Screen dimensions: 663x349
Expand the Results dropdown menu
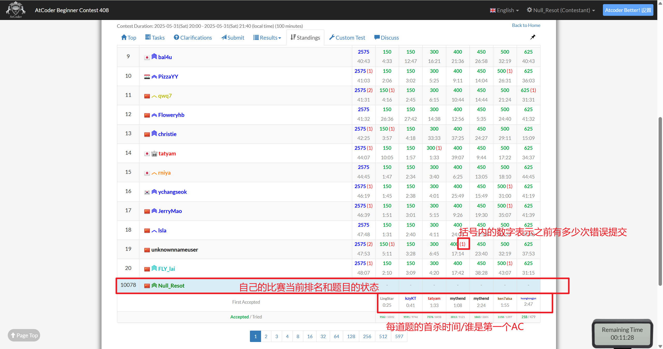(267, 37)
